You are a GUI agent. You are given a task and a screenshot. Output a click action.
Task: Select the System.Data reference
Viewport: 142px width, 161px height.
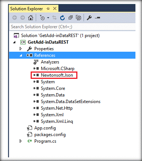pyautogui.click(x=53, y=95)
